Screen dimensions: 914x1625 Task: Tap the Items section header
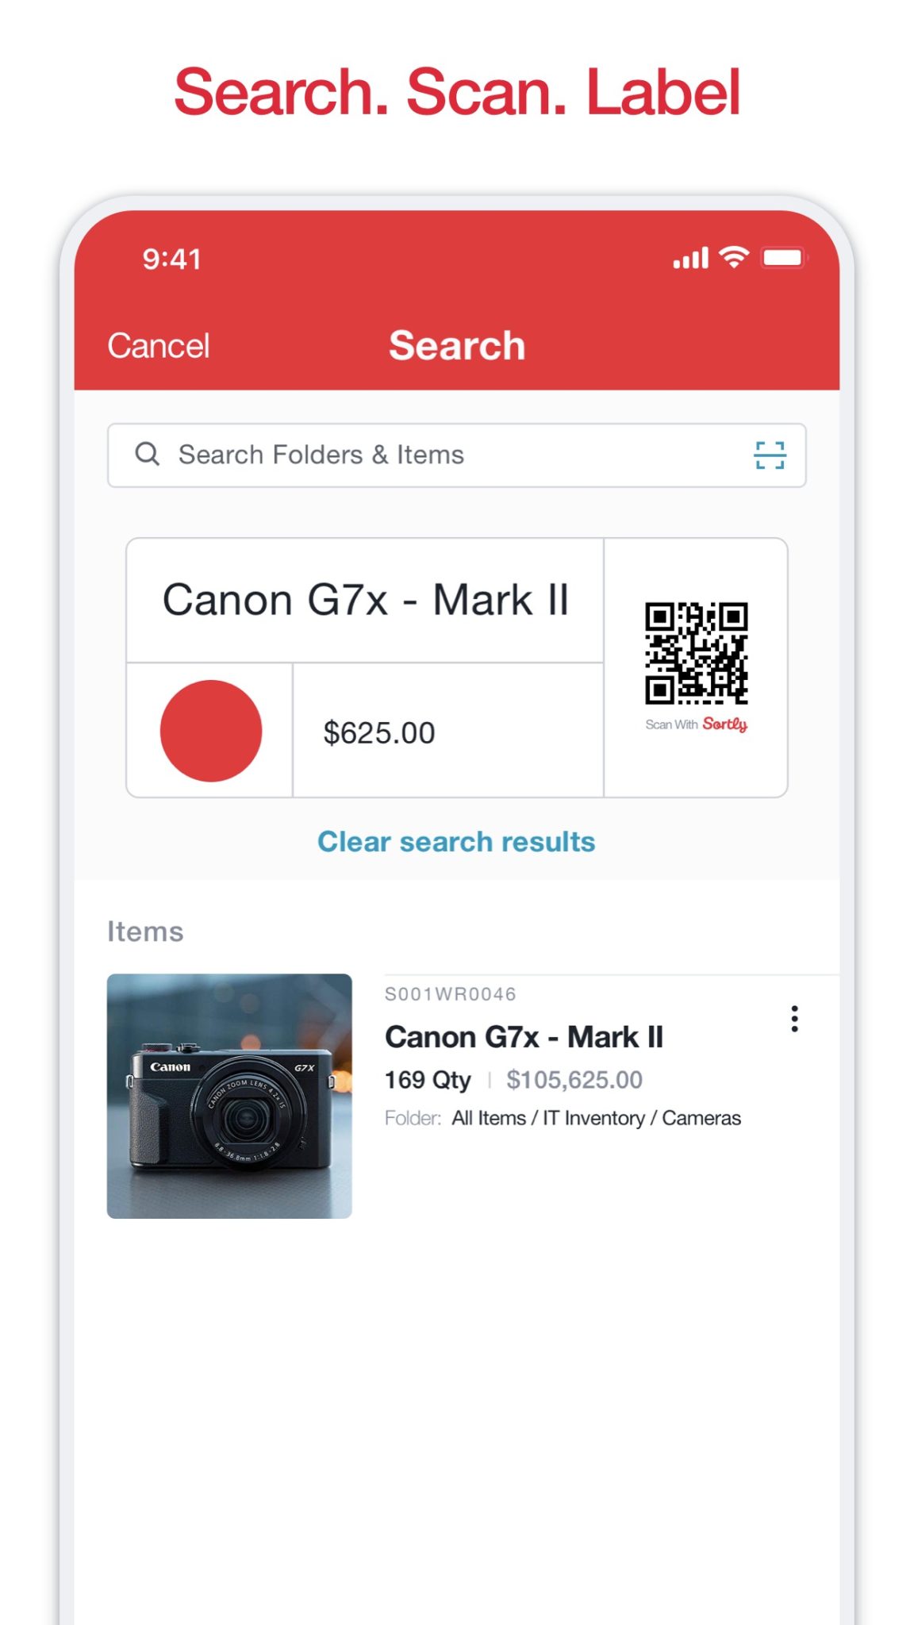145,931
